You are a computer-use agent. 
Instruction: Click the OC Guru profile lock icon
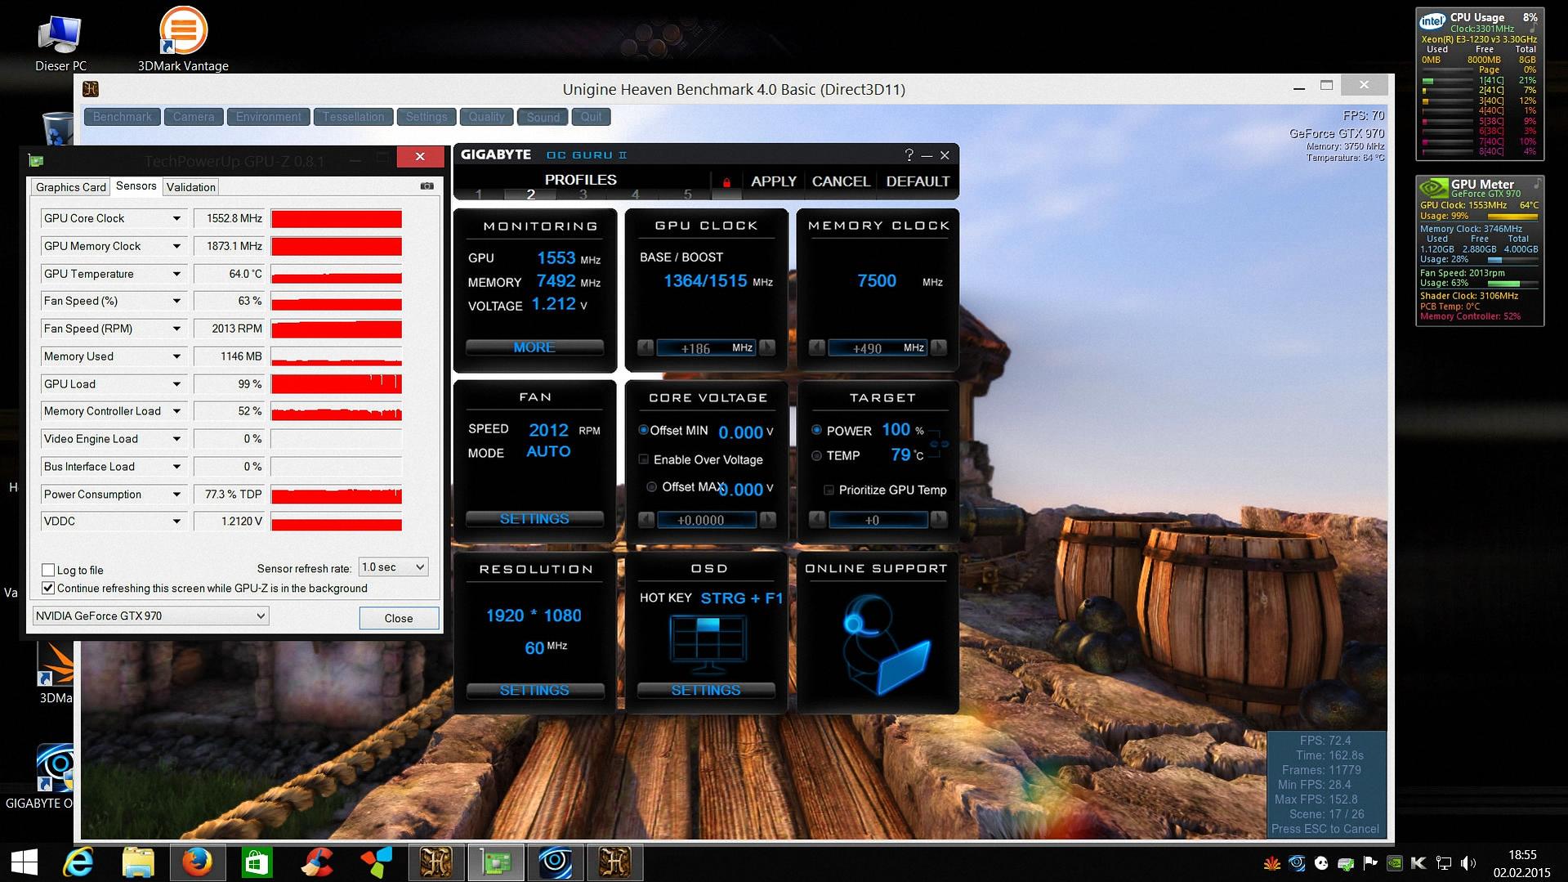[x=726, y=182]
